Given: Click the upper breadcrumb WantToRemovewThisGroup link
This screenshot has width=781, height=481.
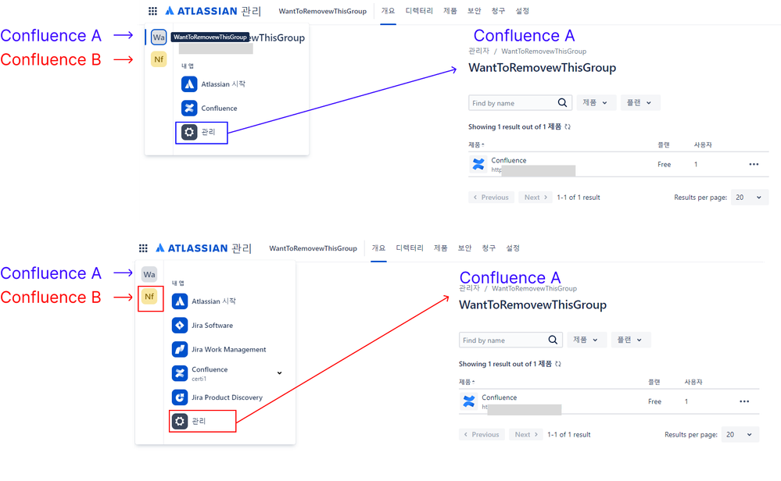Looking at the screenshot, I should tap(543, 52).
